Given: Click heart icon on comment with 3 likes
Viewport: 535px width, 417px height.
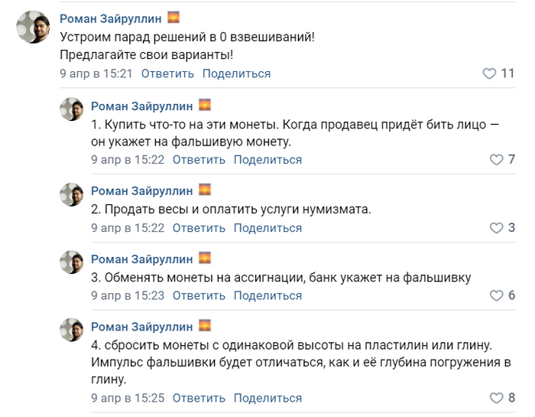Looking at the screenshot, I should point(496,228).
